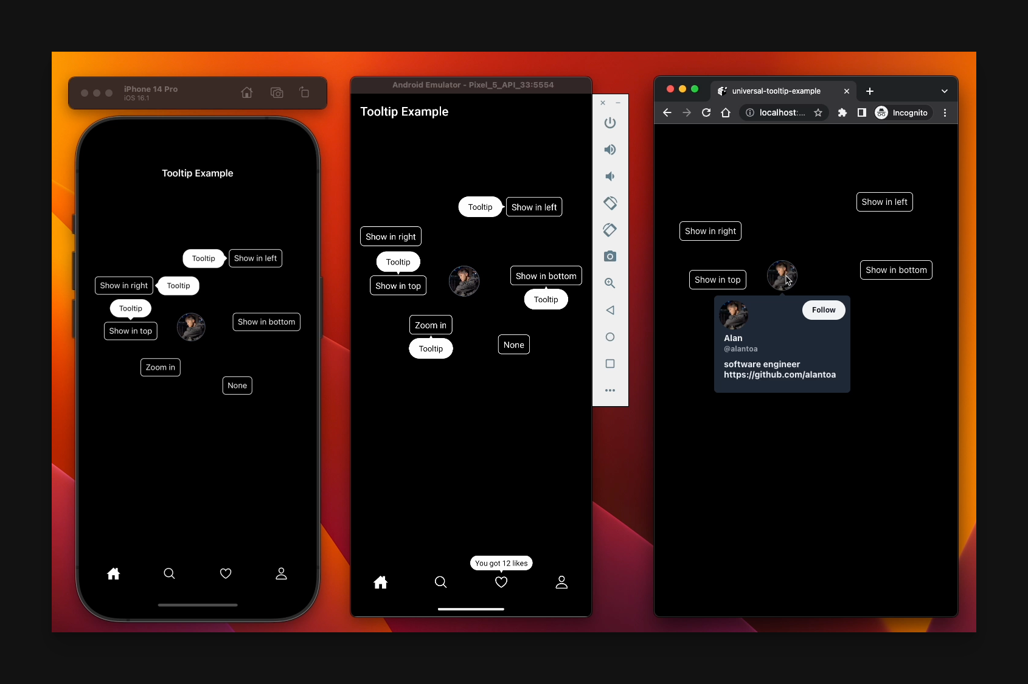Click Android emulator volume down button
This screenshot has height=684, width=1028.
(610, 176)
